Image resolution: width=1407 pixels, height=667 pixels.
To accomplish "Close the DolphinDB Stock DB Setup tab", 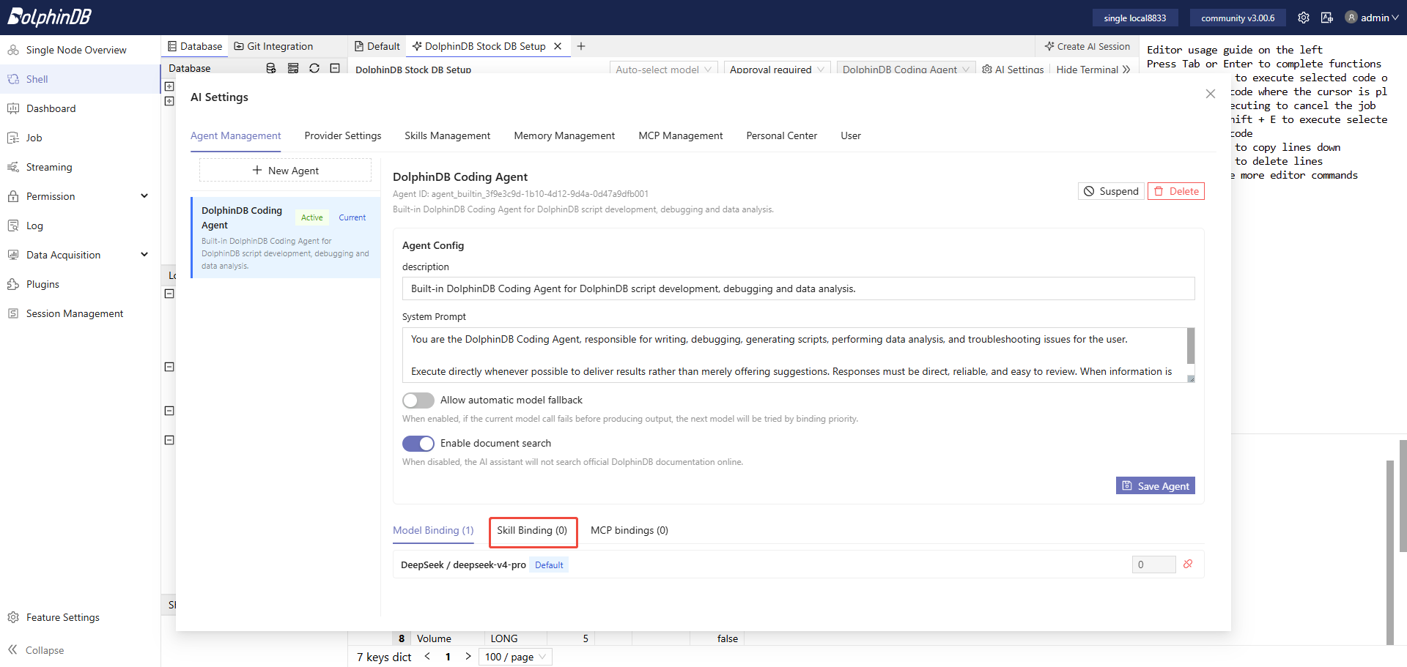I will pos(558,46).
